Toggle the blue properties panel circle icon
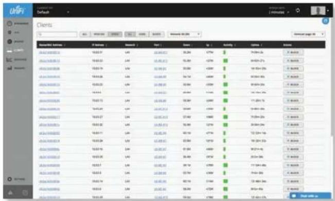The height and width of the screenshot is (201, 335). click(325, 21)
